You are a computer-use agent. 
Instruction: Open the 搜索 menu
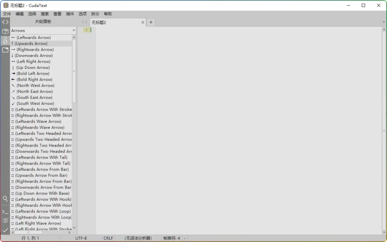tap(45, 14)
